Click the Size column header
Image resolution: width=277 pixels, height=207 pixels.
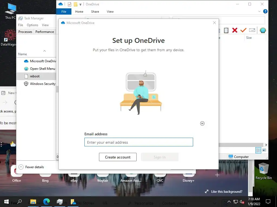(x=249, y=38)
